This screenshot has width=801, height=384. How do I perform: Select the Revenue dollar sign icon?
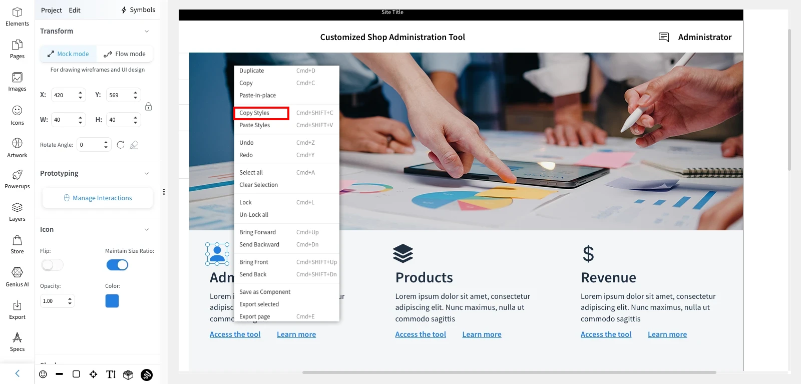pos(588,254)
